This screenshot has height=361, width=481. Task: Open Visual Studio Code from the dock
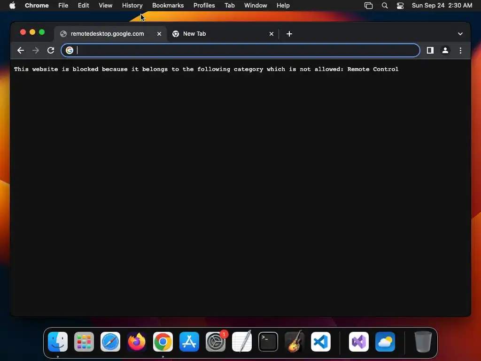pos(320,342)
